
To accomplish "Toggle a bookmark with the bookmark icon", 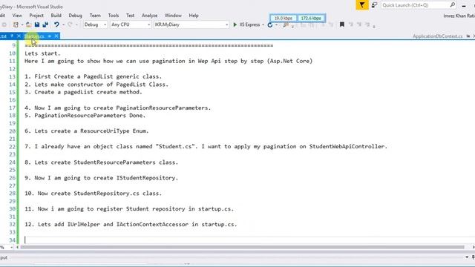I will coord(341,24).
